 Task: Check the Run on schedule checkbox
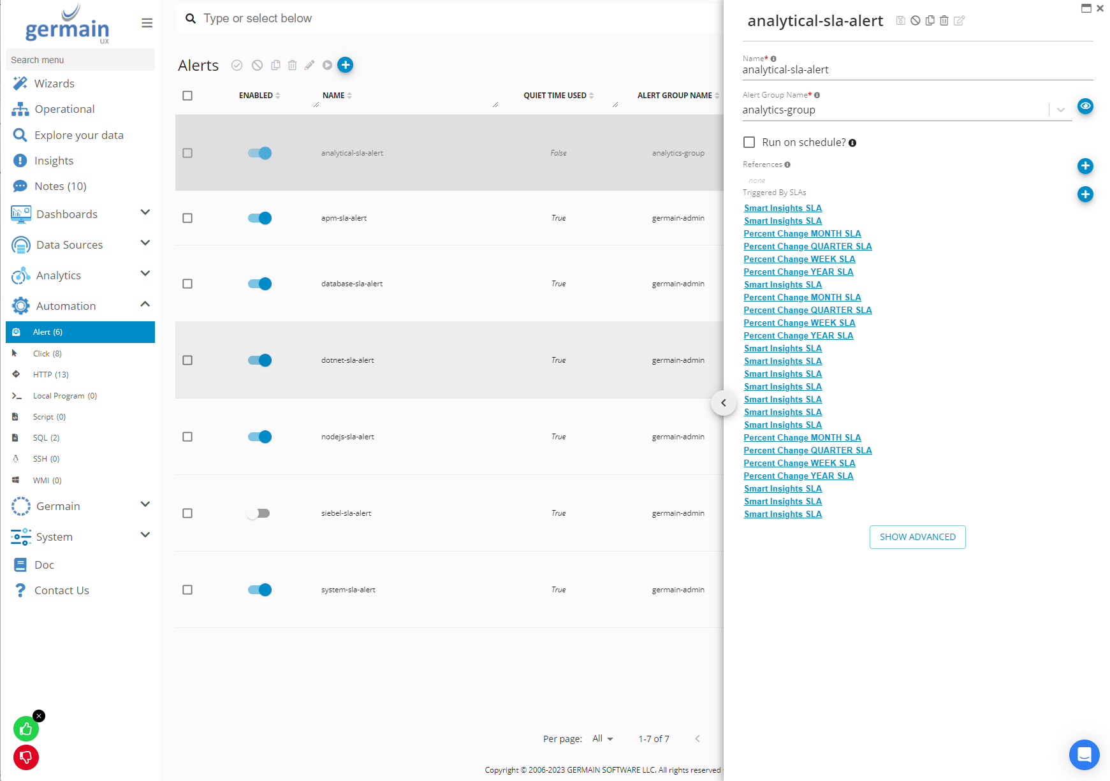click(749, 142)
